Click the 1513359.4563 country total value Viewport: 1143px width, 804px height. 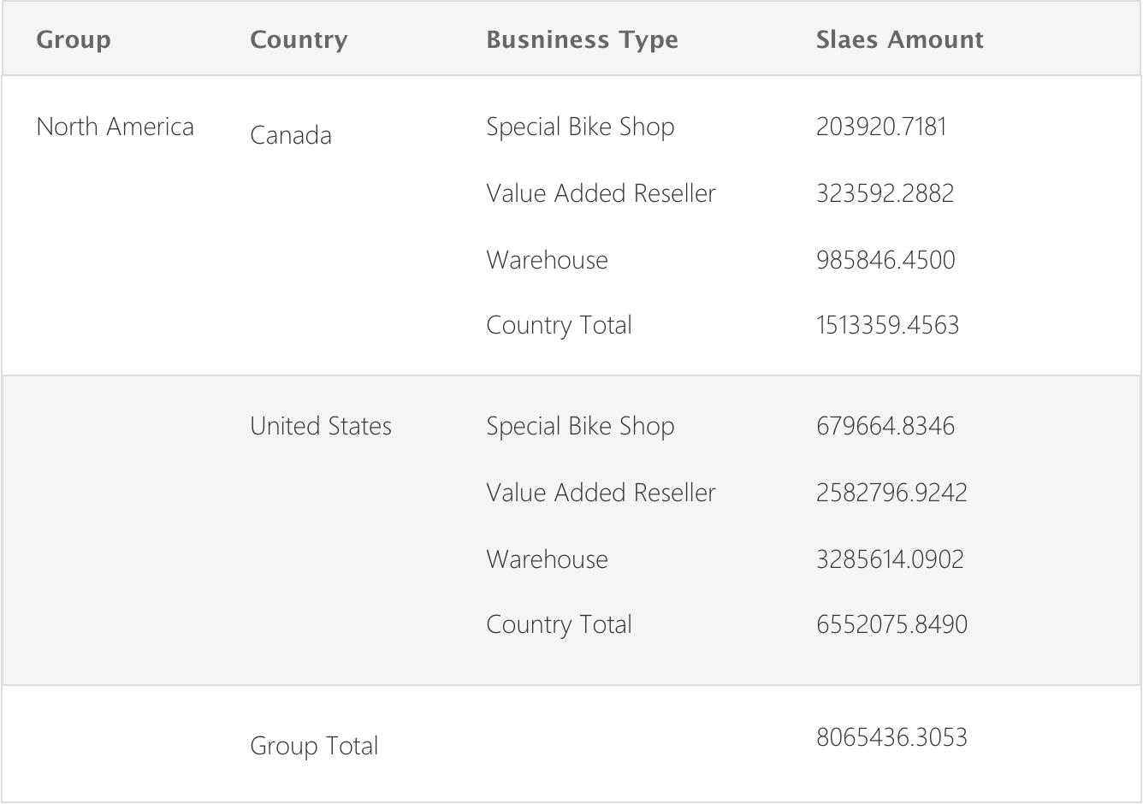(887, 325)
